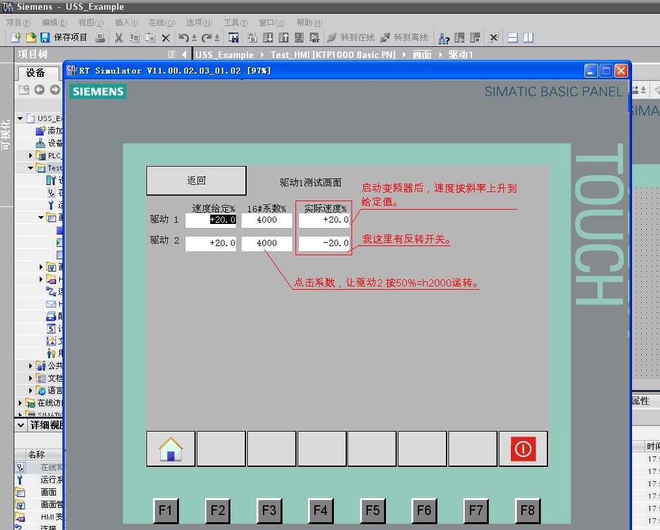Expand the 在线访问 node
Viewport: 660px width, 530px height.
point(20,403)
